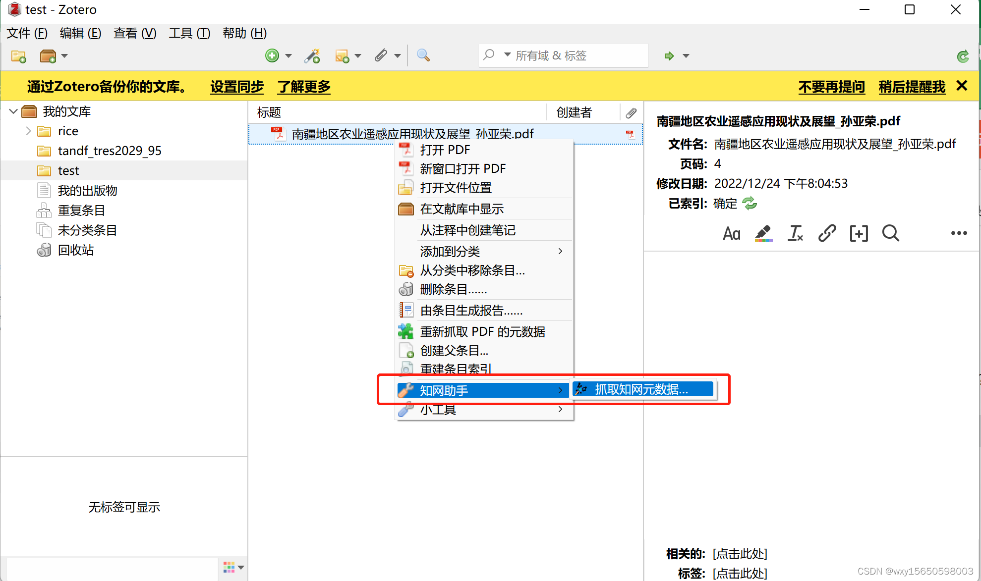Choose 重新抓取 PDF 的元数据
The height and width of the screenshot is (581, 981).
484,331
